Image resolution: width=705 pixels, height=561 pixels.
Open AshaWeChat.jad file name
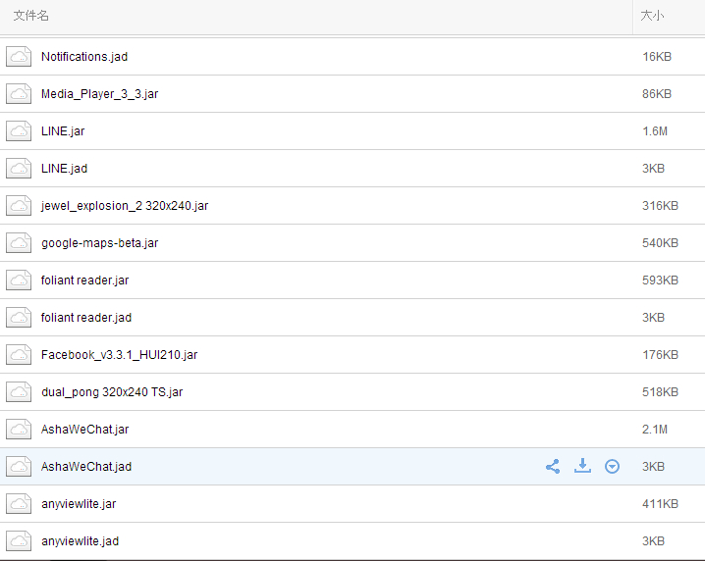(x=86, y=467)
